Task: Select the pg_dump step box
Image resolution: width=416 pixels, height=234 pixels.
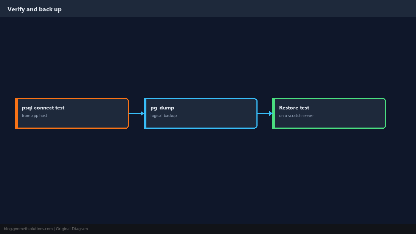Action: [200, 113]
